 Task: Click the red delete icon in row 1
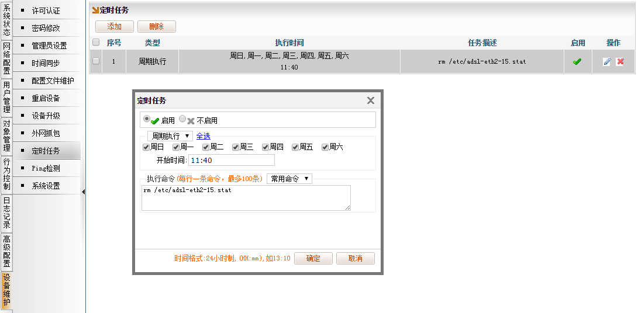[x=620, y=62]
